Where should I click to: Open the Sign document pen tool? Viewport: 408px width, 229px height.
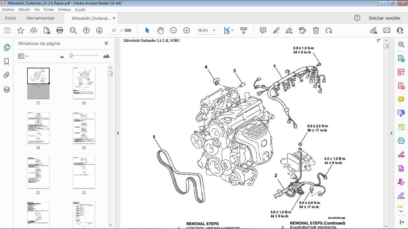289,30
